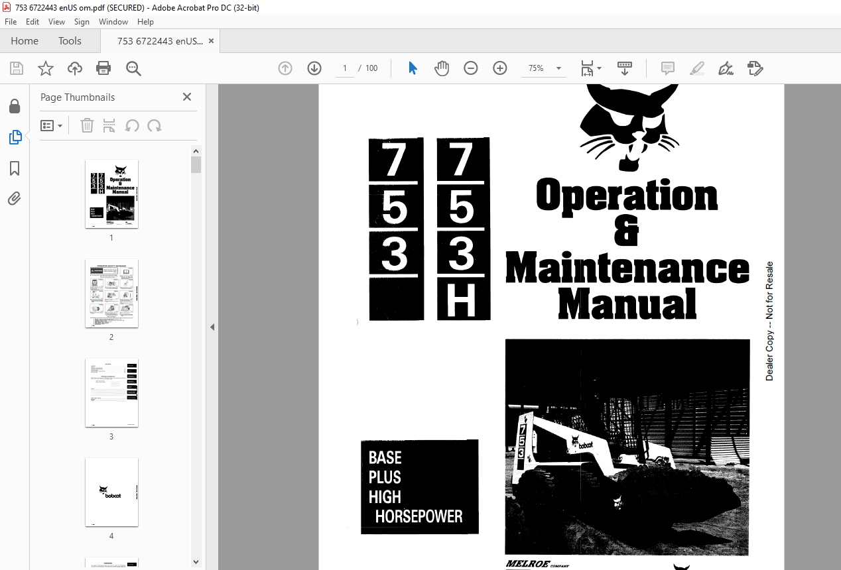
Task: Switch to the Tools tab
Action: click(70, 41)
